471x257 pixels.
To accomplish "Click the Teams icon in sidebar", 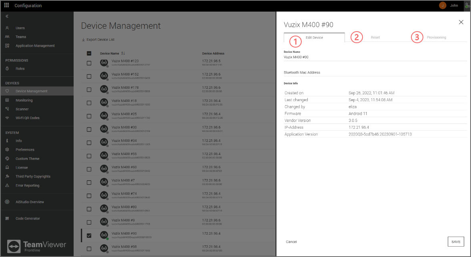I will click(x=7, y=37).
